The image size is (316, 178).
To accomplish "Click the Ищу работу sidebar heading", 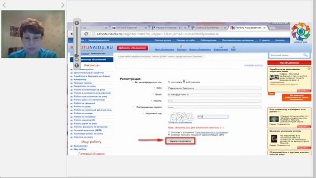I will coord(91,142).
